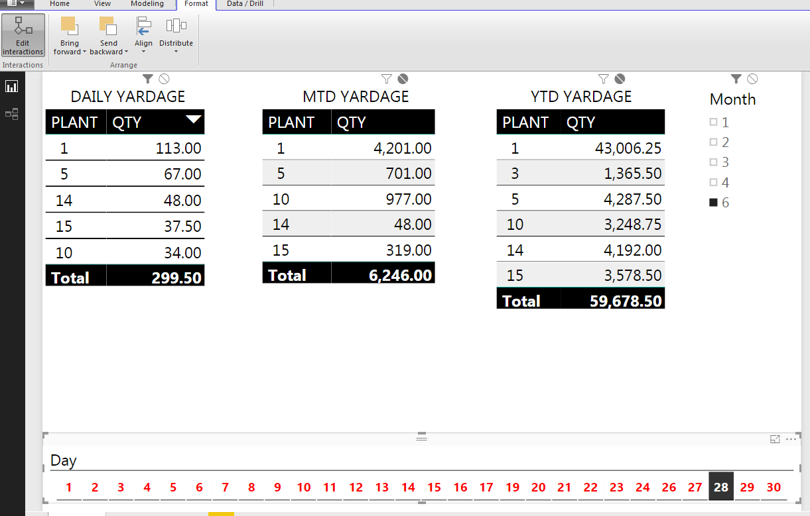Click the YTD YARDAGE title
The image size is (810, 516).
pyautogui.click(x=581, y=97)
